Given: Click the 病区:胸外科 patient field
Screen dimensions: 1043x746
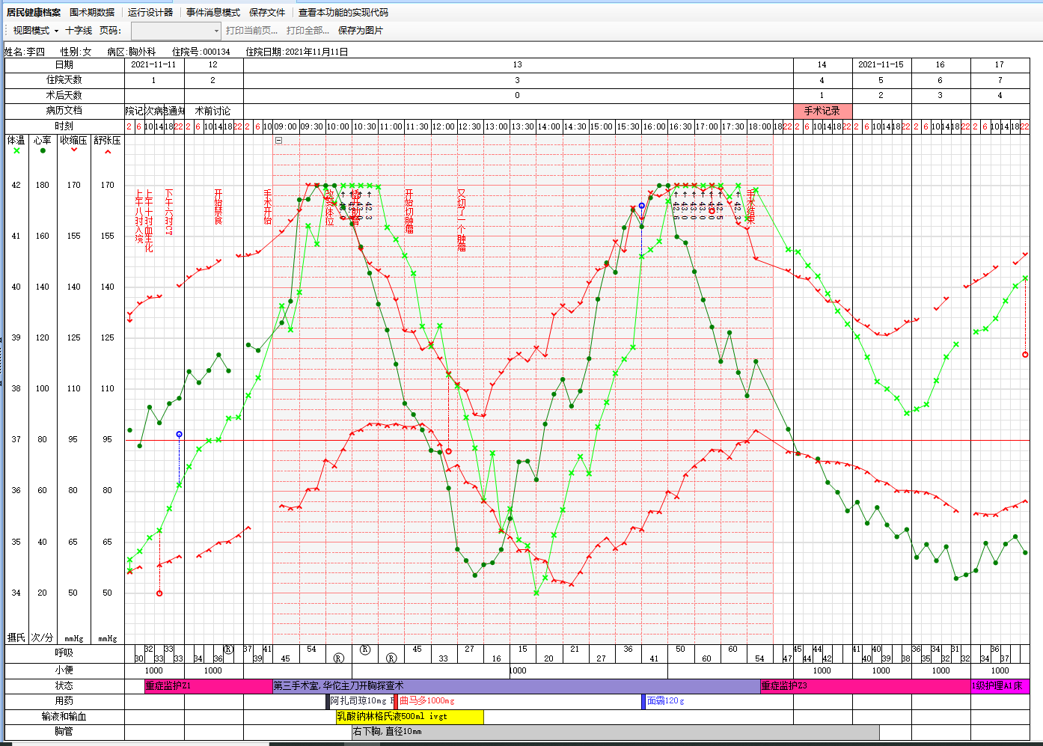Looking at the screenshot, I should pyautogui.click(x=132, y=52).
